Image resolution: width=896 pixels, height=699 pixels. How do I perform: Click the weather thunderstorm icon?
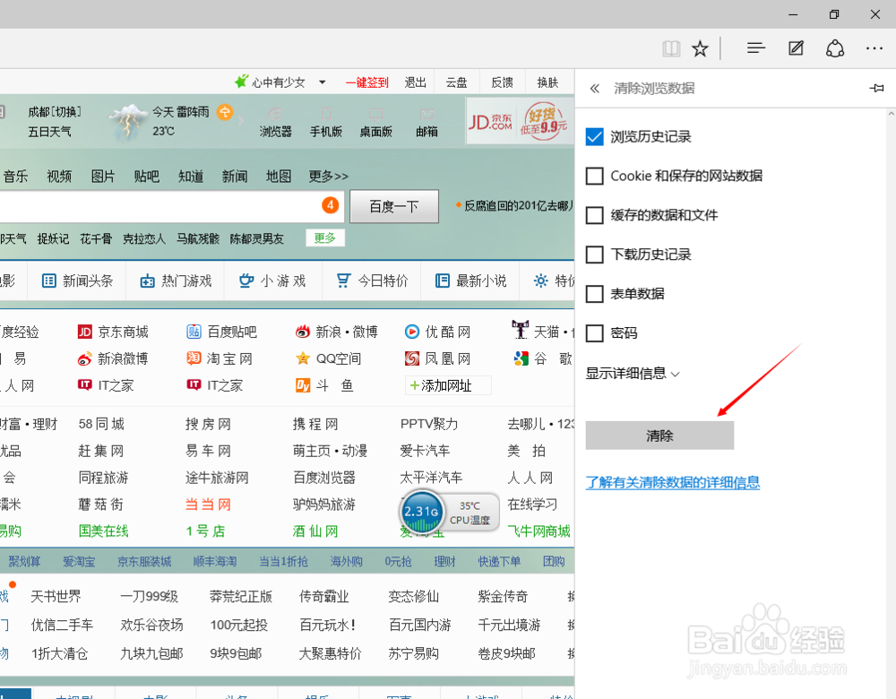click(x=128, y=121)
